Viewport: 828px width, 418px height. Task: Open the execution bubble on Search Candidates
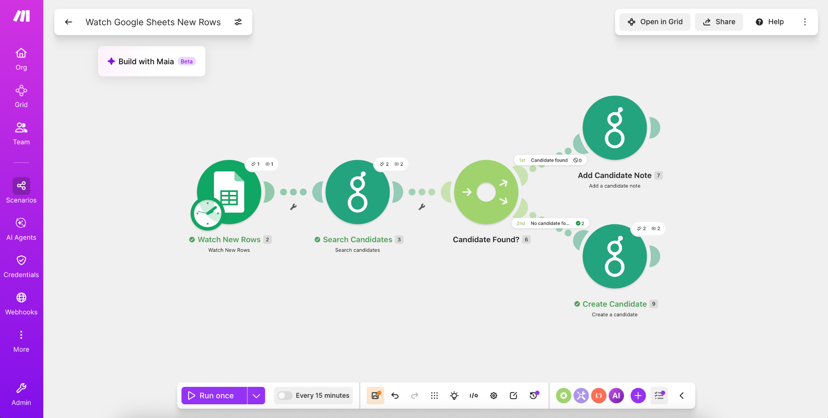click(391, 164)
